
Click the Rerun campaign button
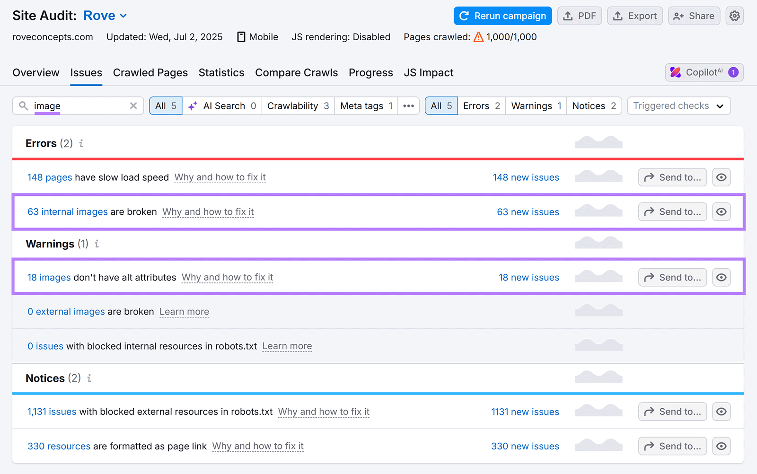coord(502,16)
